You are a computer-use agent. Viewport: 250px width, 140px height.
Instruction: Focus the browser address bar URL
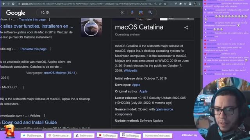tap(87, 4)
